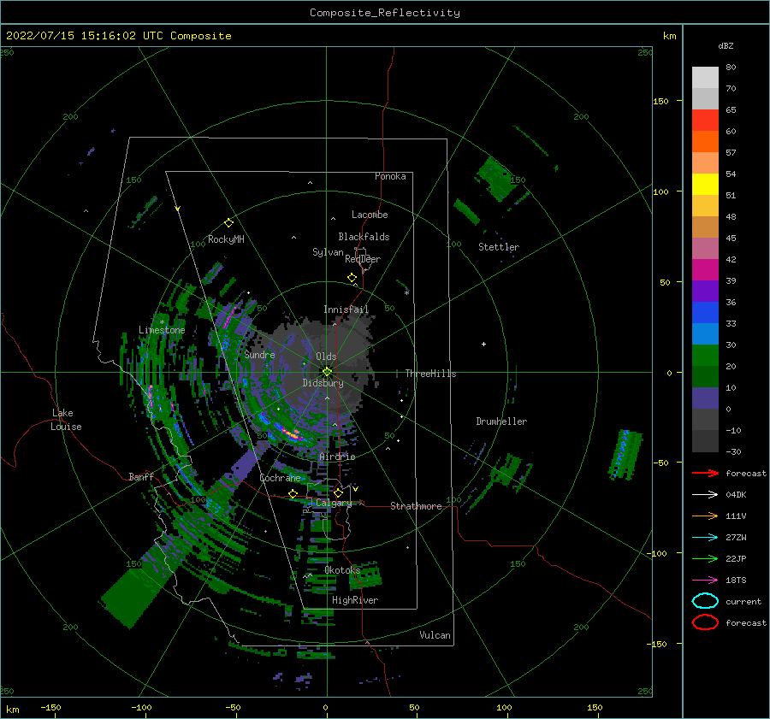Image resolution: width=770 pixels, height=719 pixels.
Task: Click the Calgary city label
Action: coord(334,503)
